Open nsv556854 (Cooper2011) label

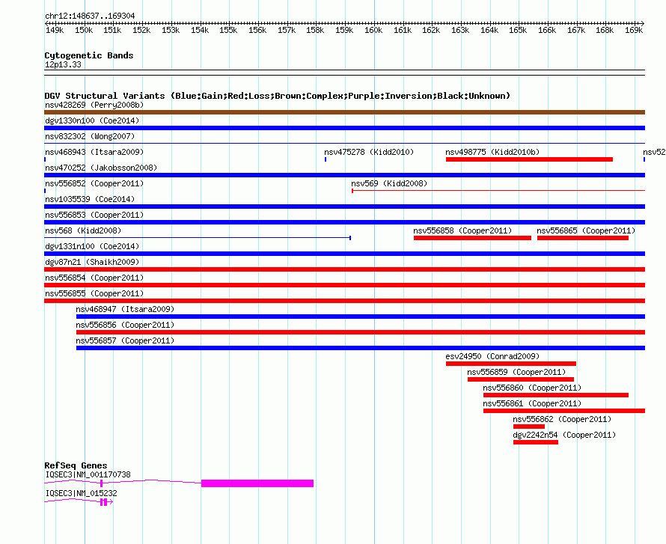[94, 278]
